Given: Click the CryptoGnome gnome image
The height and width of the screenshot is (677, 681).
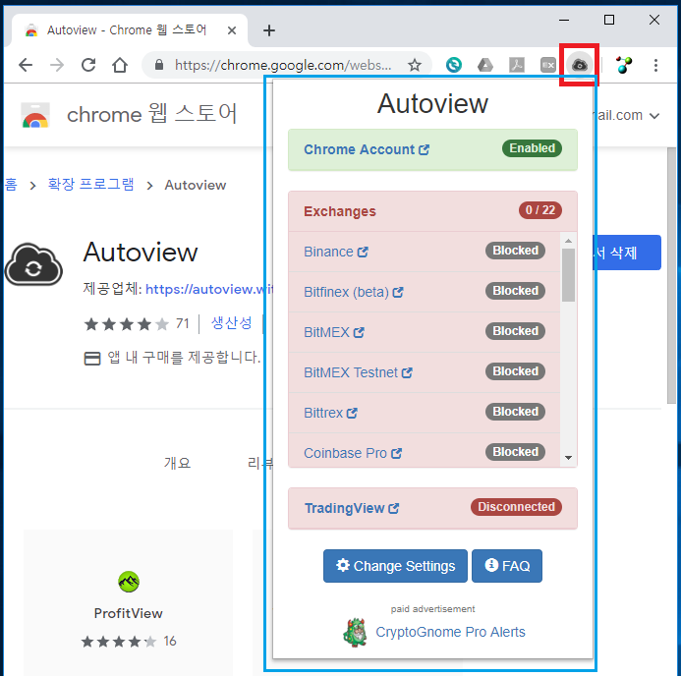Looking at the screenshot, I should pyautogui.click(x=355, y=633).
